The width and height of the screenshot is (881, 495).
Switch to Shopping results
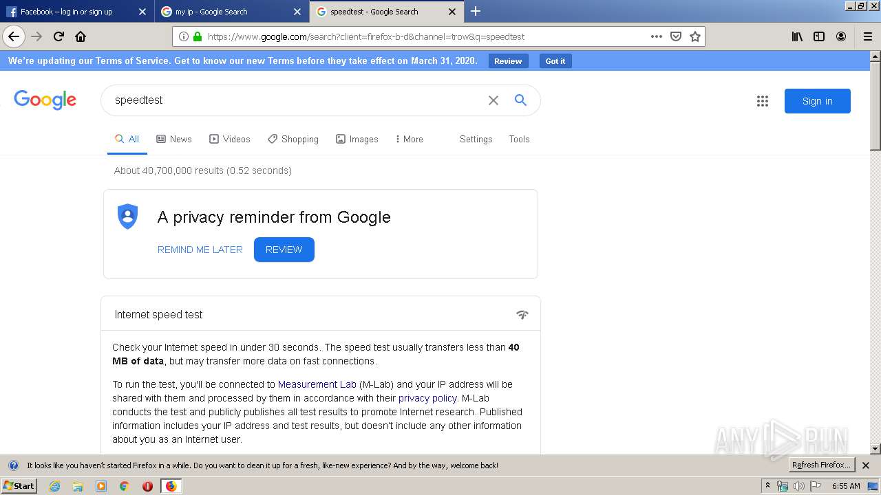tap(293, 139)
